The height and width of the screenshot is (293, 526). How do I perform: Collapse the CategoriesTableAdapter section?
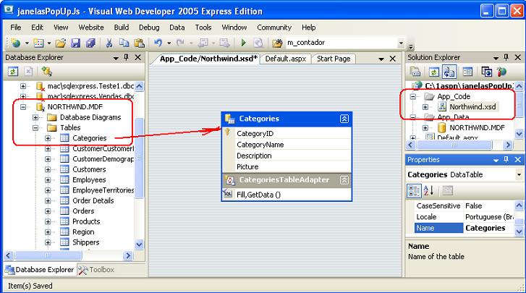(x=344, y=180)
